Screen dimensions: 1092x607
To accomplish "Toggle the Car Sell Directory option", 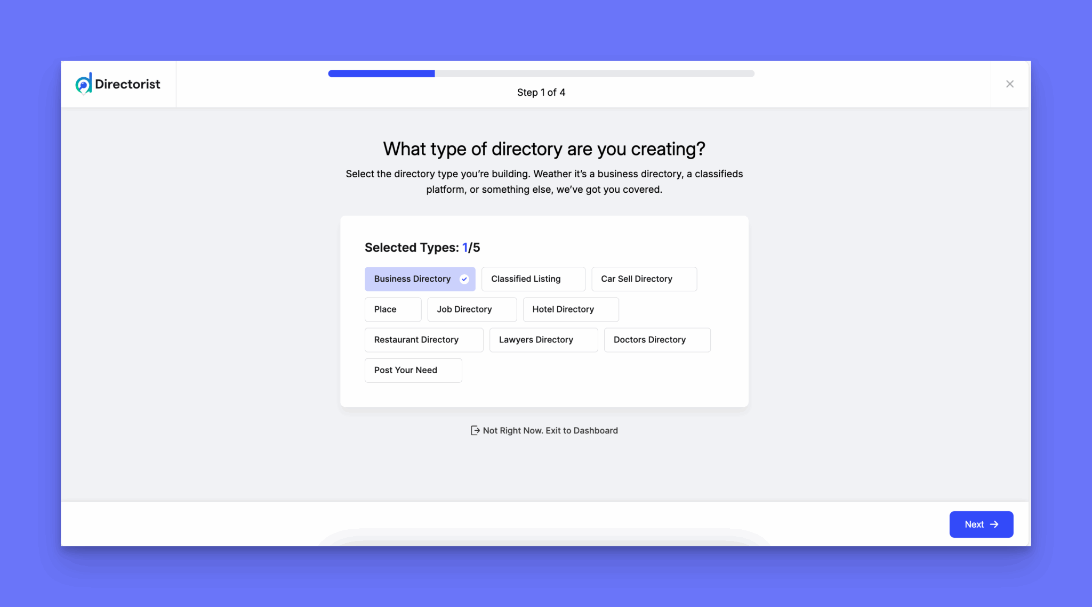I will [x=644, y=279].
